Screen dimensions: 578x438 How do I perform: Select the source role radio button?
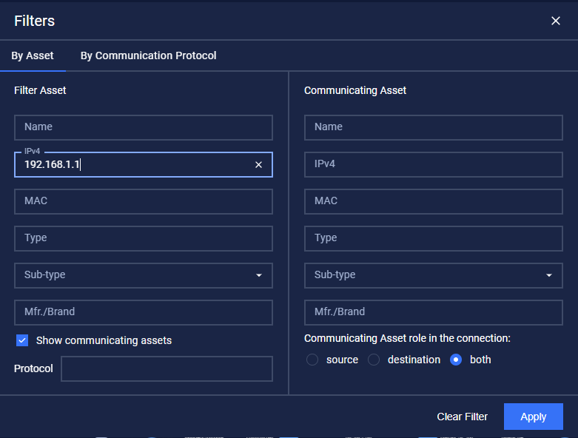(312, 360)
